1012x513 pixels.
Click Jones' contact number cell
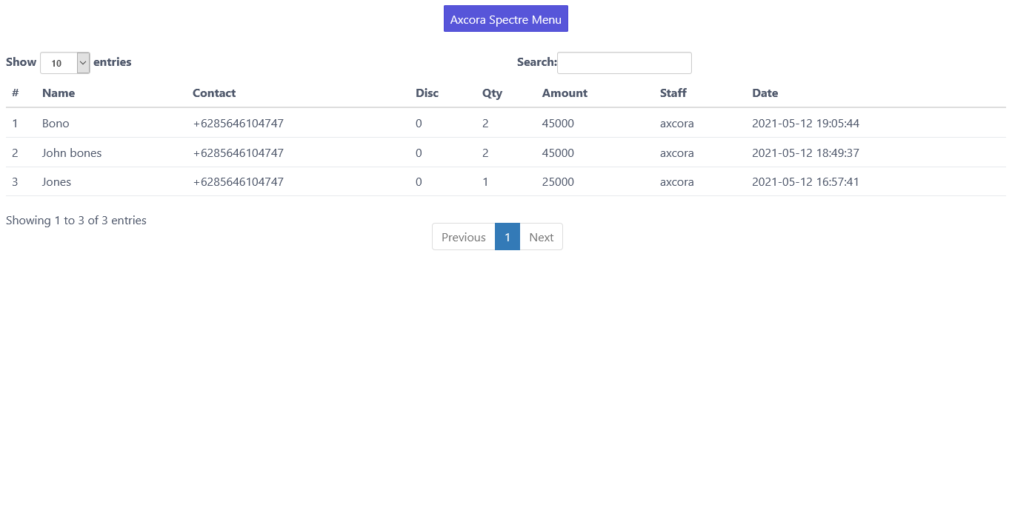click(x=238, y=182)
